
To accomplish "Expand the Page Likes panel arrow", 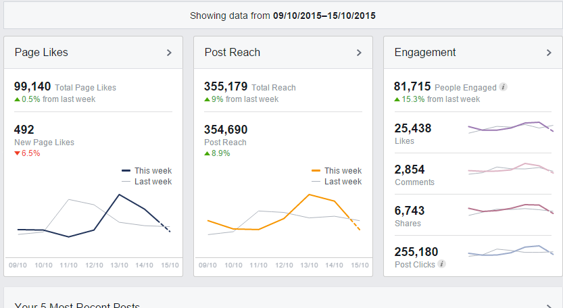I will pyautogui.click(x=170, y=53).
